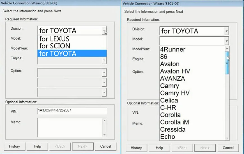
Task: Open the Division dropdown in left window
Action: coord(104,31)
